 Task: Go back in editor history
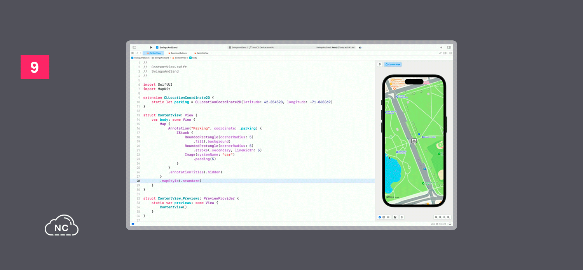coord(137,53)
